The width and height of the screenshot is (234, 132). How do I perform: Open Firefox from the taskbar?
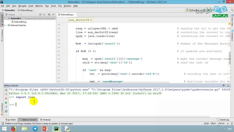14,129
